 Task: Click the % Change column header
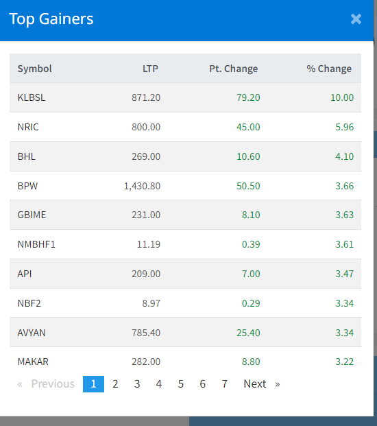(329, 69)
